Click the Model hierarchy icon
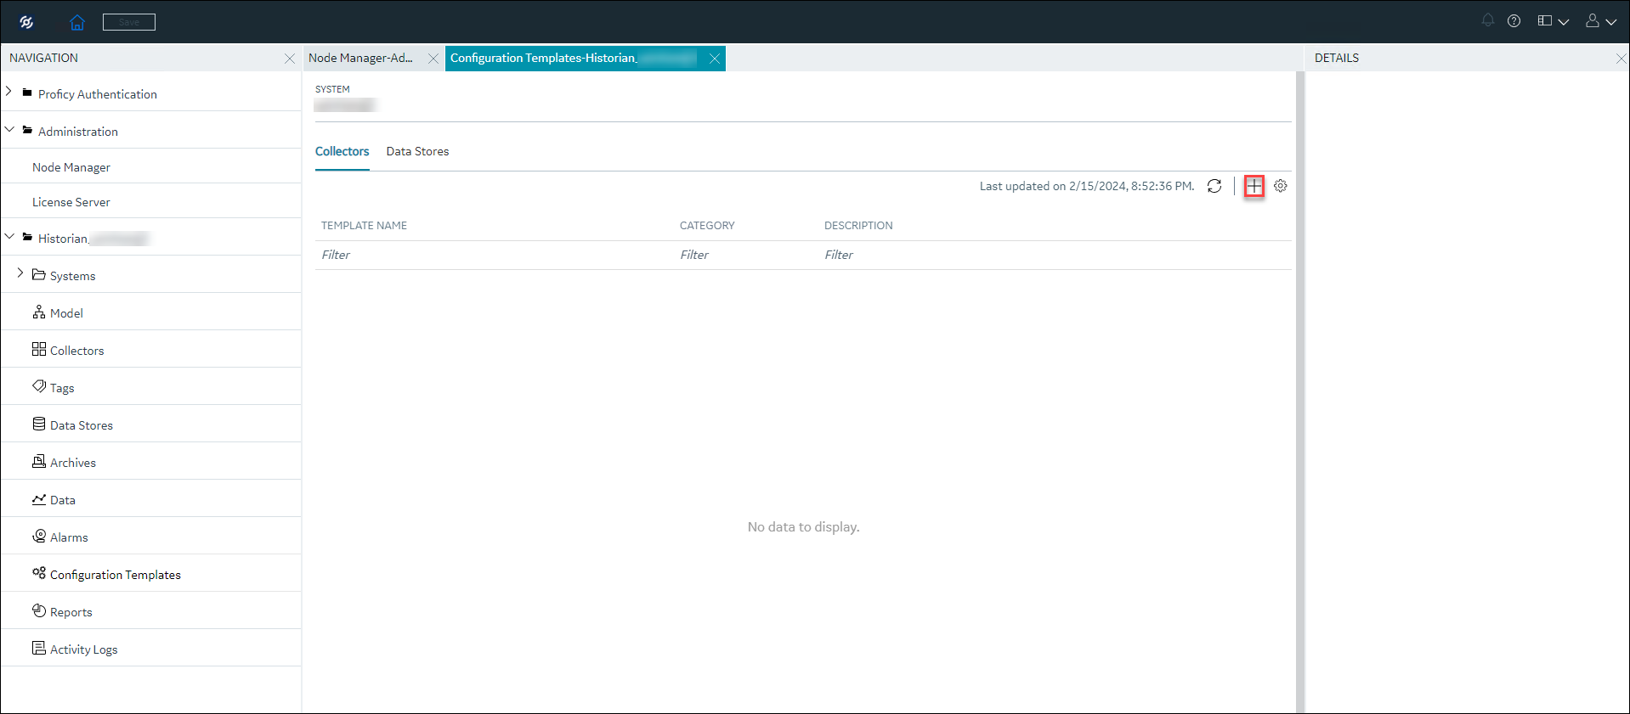This screenshot has height=714, width=1630. 39,312
